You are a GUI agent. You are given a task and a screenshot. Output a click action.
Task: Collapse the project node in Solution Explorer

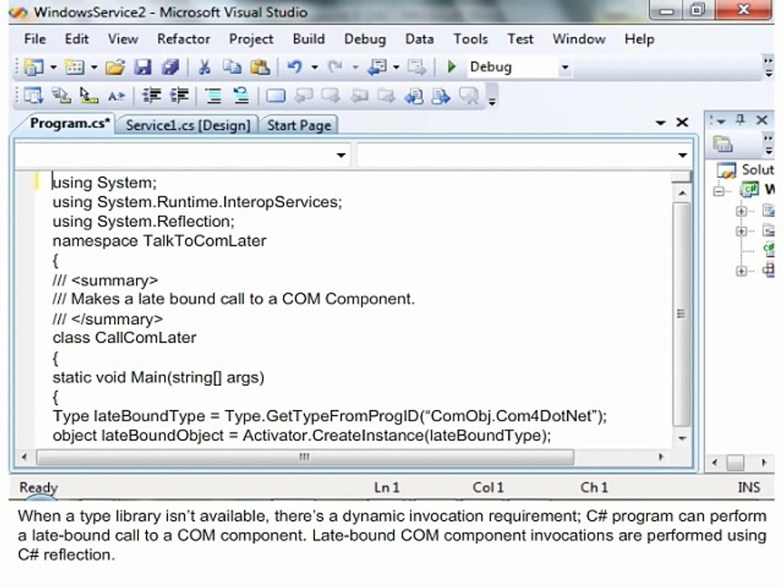719,191
